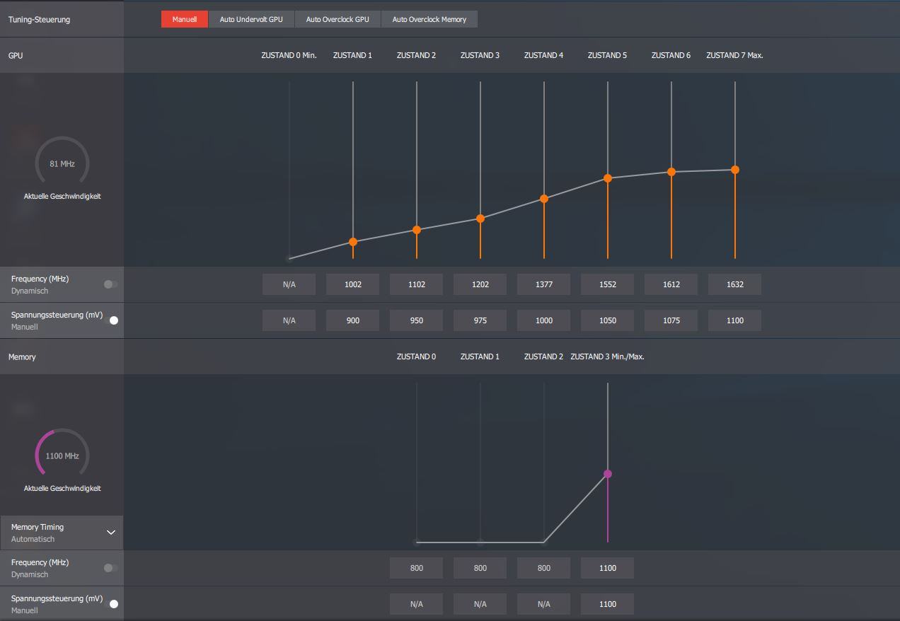
Task: Click GPU voltage field 950
Action: tap(417, 320)
